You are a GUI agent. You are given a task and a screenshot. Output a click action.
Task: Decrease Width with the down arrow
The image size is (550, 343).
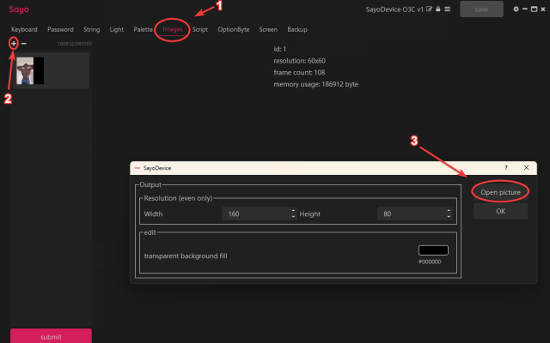pos(293,217)
